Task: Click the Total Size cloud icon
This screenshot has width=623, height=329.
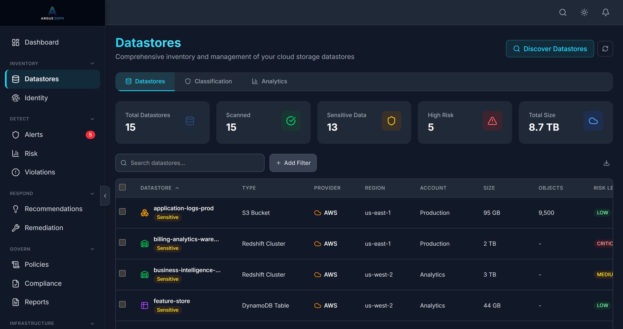Action: click(593, 121)
